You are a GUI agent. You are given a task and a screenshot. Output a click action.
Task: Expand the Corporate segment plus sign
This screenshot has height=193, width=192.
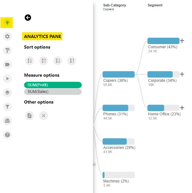(x=182, y=74)
